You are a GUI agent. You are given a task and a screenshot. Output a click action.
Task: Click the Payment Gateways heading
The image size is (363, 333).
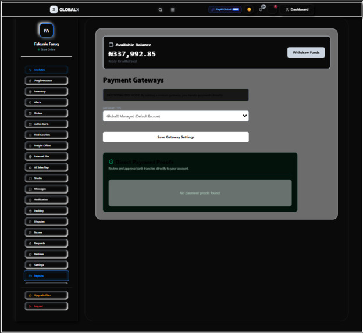[133, 80]
